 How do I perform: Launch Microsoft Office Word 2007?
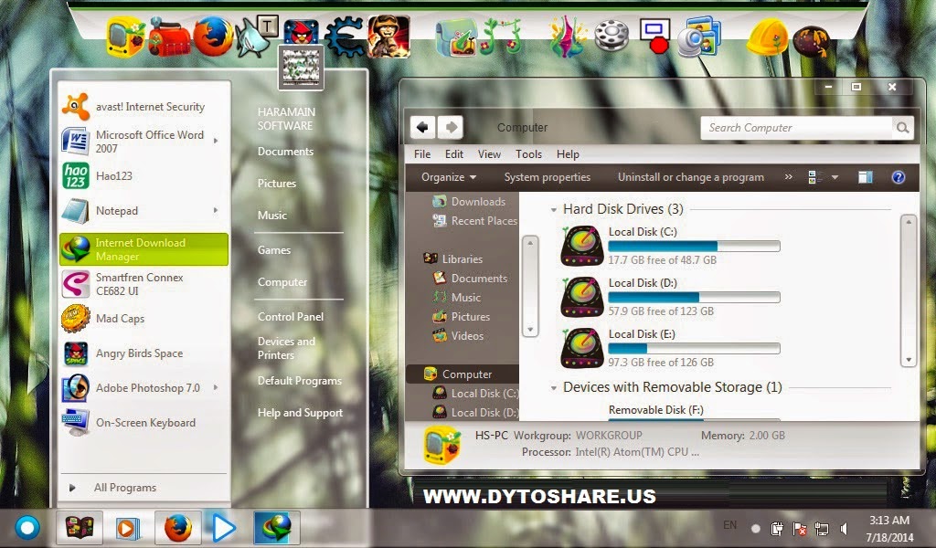[x=144, y=142]
